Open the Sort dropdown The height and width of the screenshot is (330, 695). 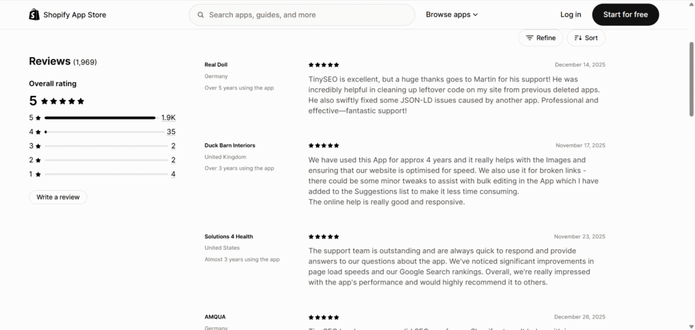[586, 38]
